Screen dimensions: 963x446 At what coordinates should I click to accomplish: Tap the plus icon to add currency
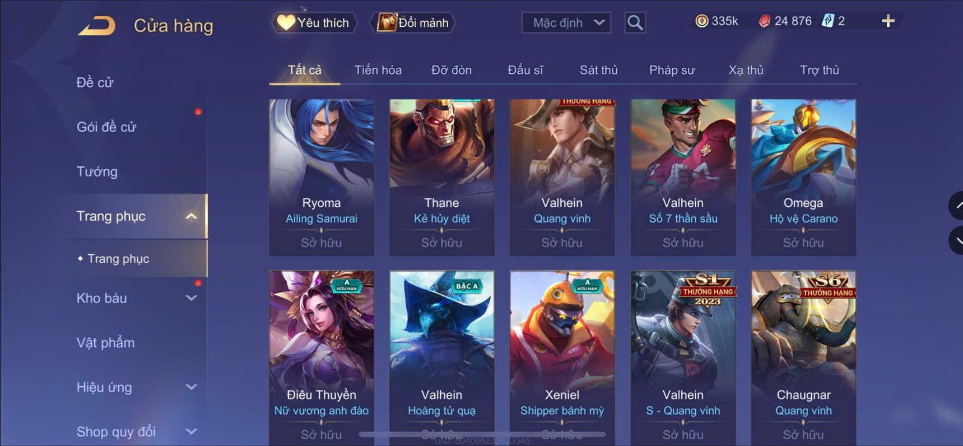click(x=888, y=21)
